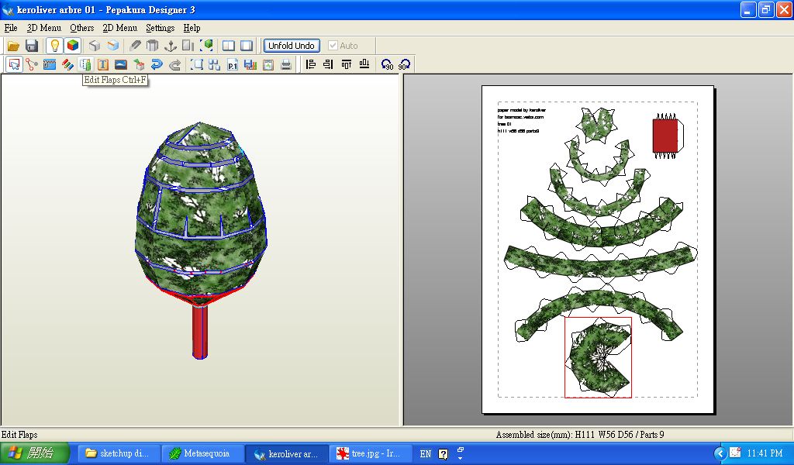Click the align left icon
Viewport: 794px width, 465px height.
(x=311, y=65)
